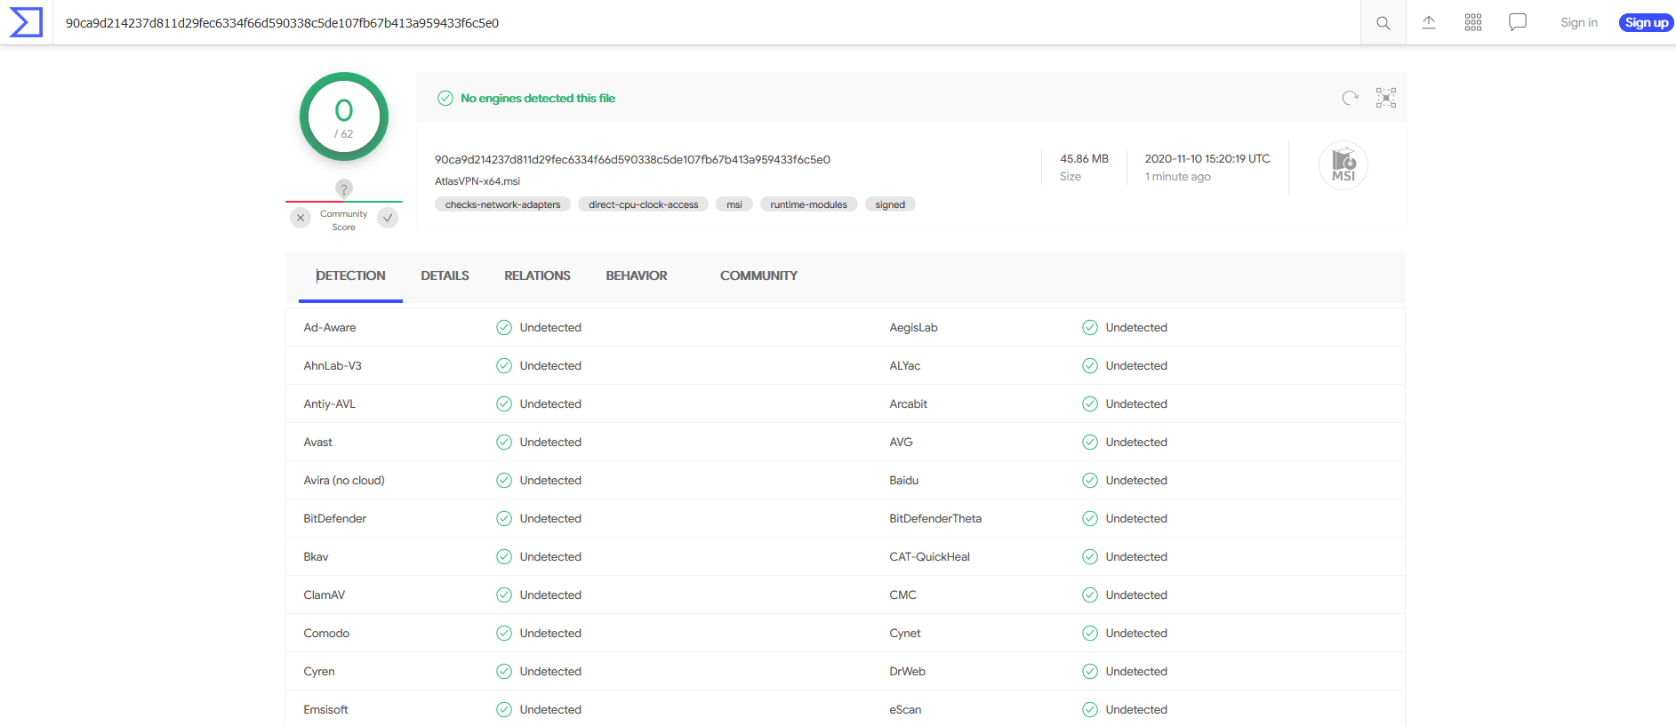Click the runtime-modules tag
This screenshot has width=1676, height=726.
coord(809,204)
